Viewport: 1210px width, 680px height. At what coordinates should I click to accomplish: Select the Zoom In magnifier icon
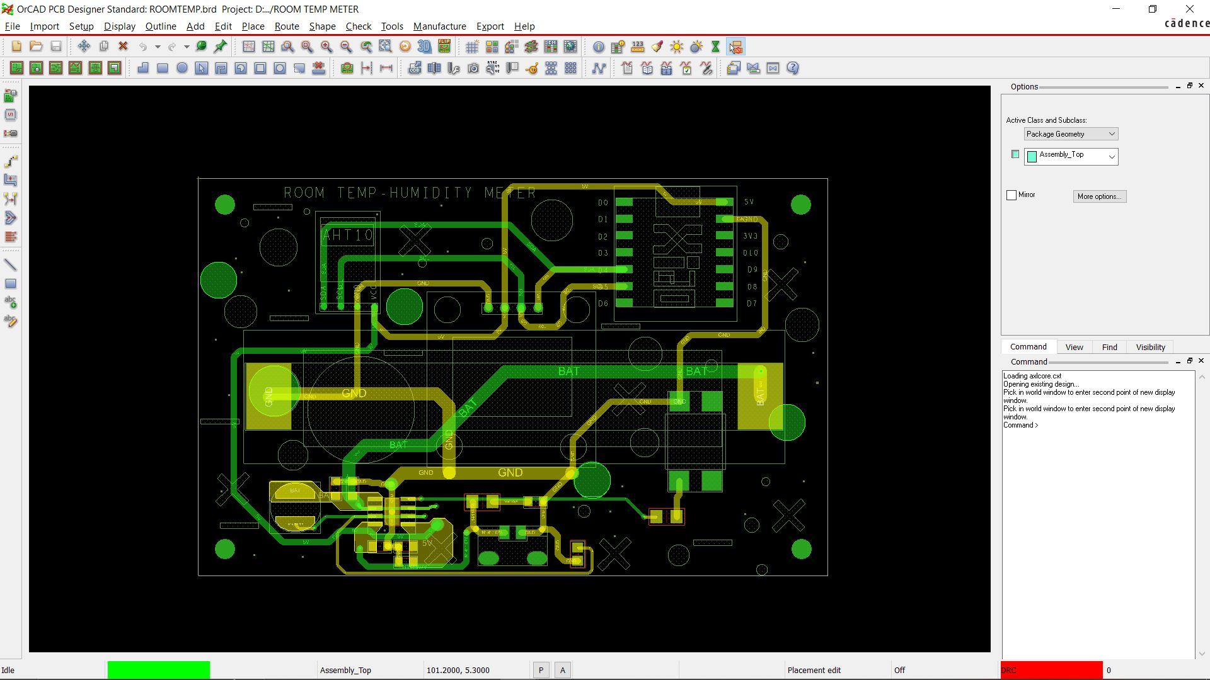click(326, 47)
